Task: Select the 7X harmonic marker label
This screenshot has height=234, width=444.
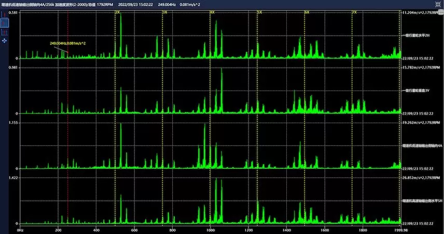Action: click(x=354, y=11)
